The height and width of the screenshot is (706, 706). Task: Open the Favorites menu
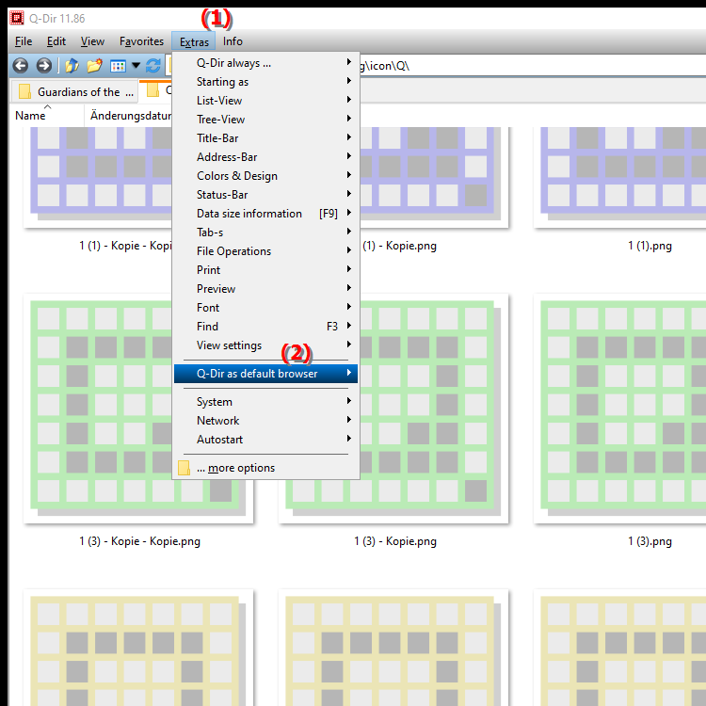[x=141, y=41]
